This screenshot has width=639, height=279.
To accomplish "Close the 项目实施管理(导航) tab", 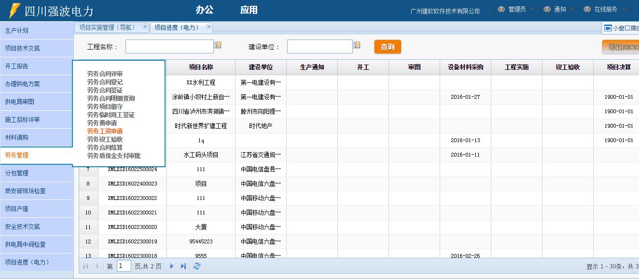I will click(145, 27).
